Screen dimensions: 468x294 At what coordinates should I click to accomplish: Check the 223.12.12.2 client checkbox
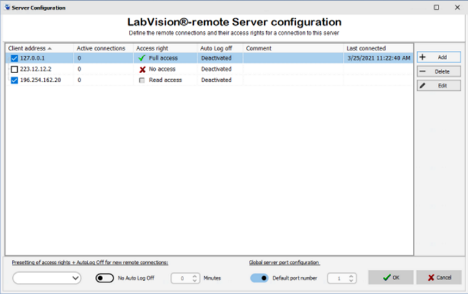coord(14,69)
